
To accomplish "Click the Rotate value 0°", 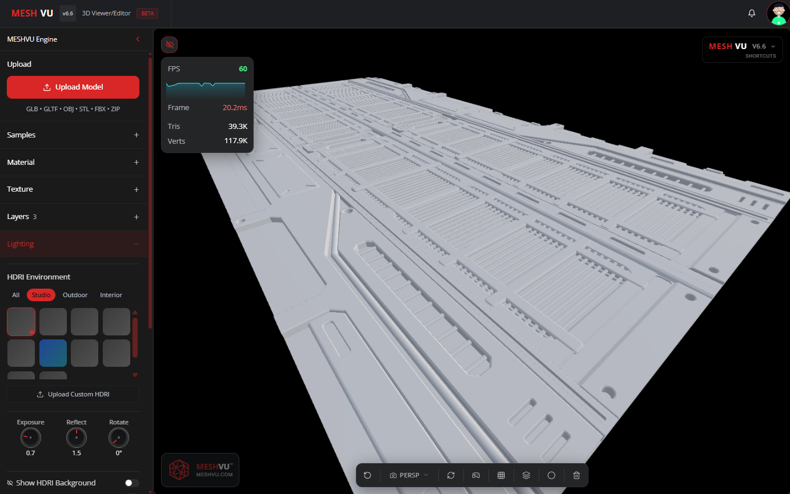I will (119, 453).
